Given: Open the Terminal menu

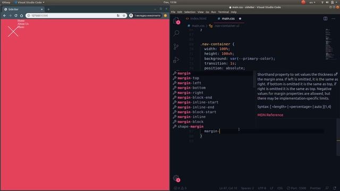Looking at the screenshot, I should tap(223, 12).
